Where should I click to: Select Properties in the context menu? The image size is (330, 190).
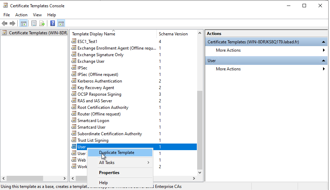click(109, 173)
